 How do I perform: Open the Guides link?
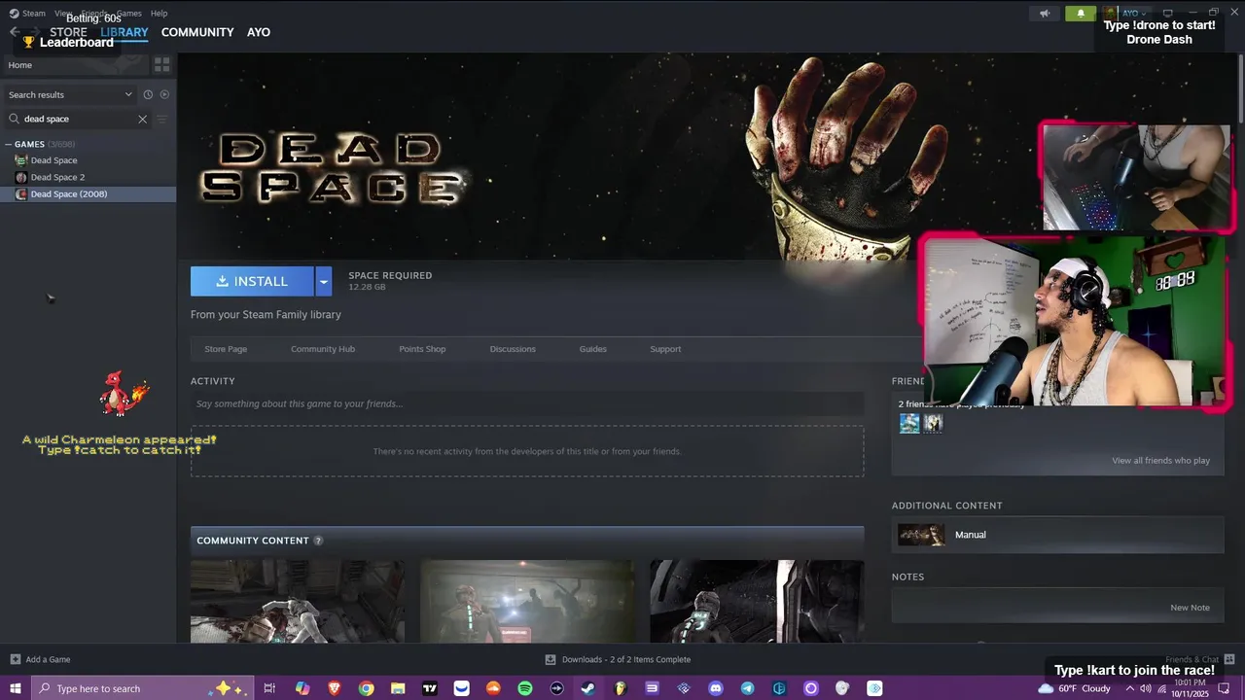coord(592,349)
